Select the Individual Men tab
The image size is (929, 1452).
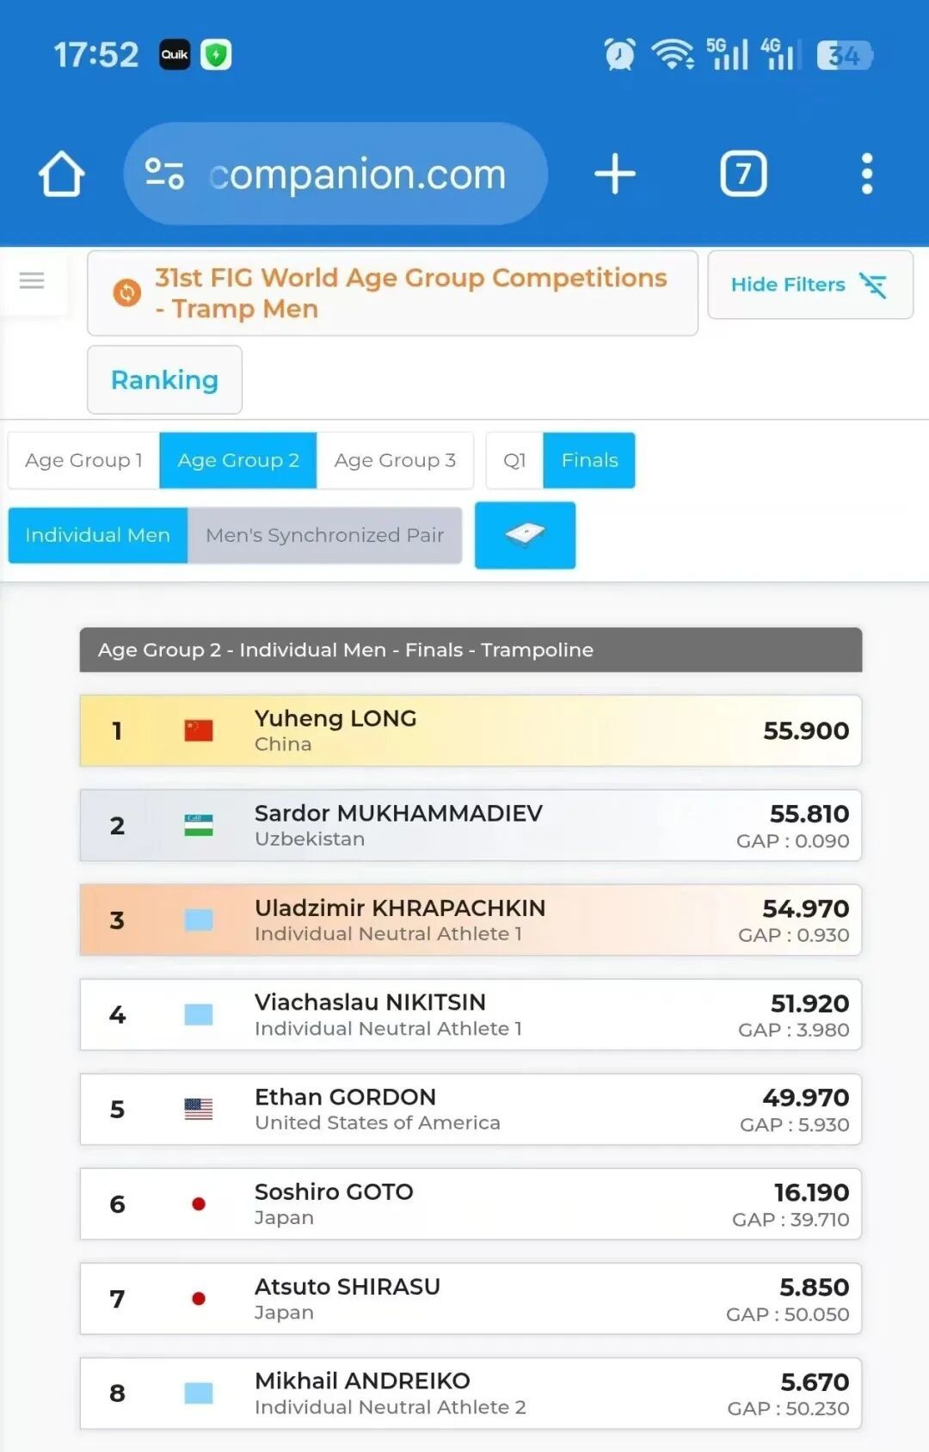pos(97,535)
